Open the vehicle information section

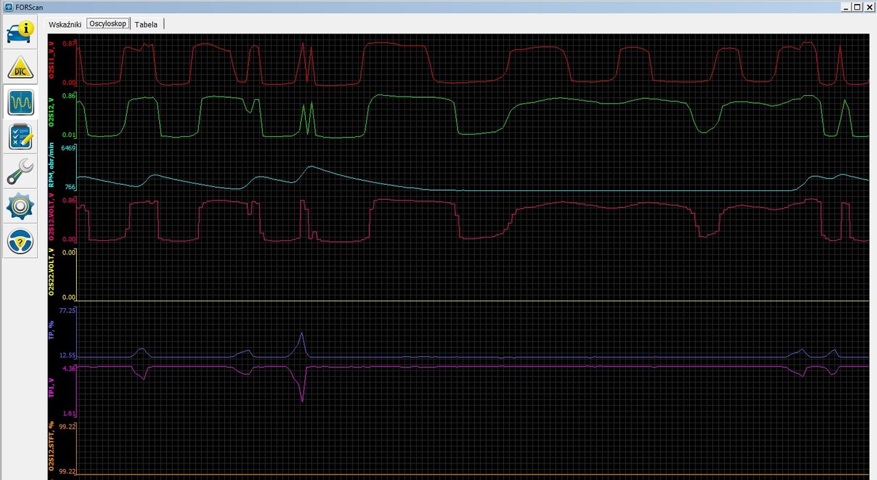tap(21, 32)
